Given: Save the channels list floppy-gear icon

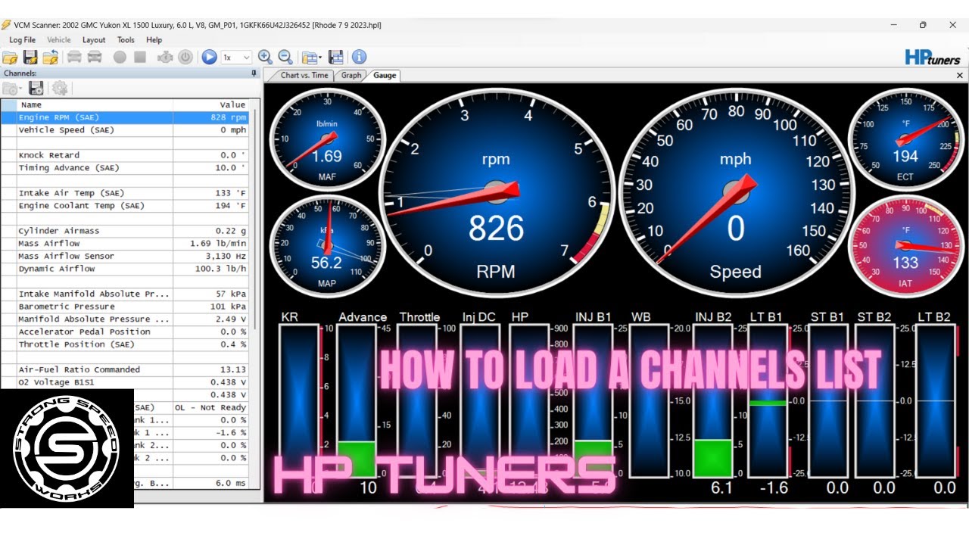Looking at the screenshot, I should coord(36,89).
